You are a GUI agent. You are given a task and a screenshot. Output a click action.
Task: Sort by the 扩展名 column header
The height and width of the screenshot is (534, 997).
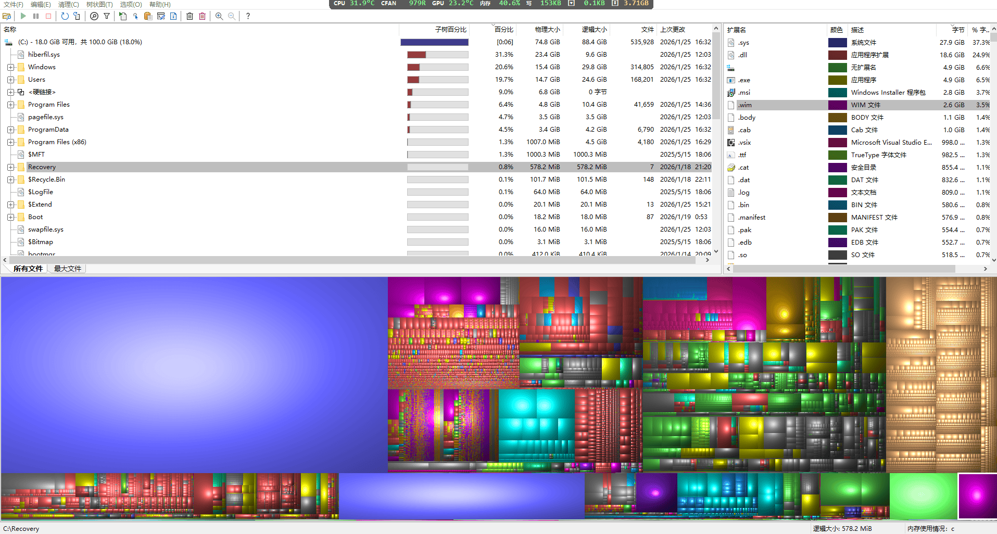(x=736, y=30)
